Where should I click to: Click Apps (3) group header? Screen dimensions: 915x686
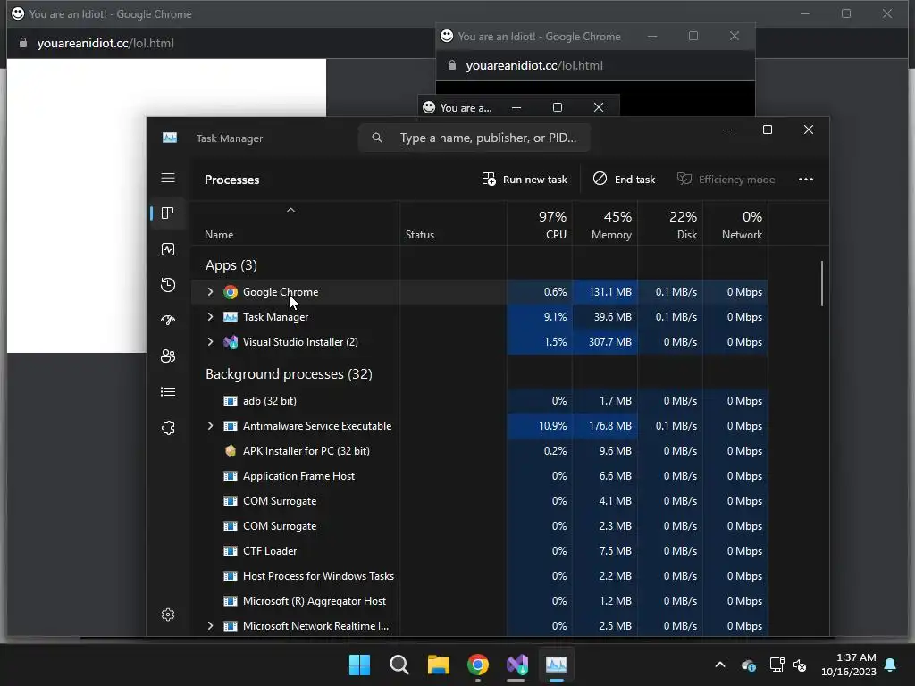(x=231, y=265)
